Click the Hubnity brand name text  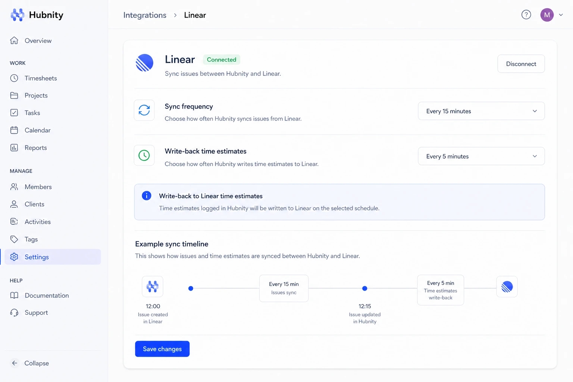tap(46, 15)
